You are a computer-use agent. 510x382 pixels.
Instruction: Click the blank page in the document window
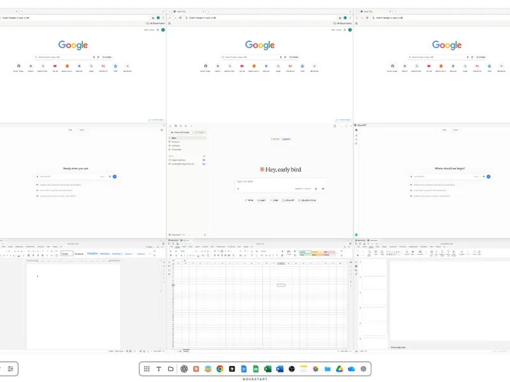click(73, 306)
